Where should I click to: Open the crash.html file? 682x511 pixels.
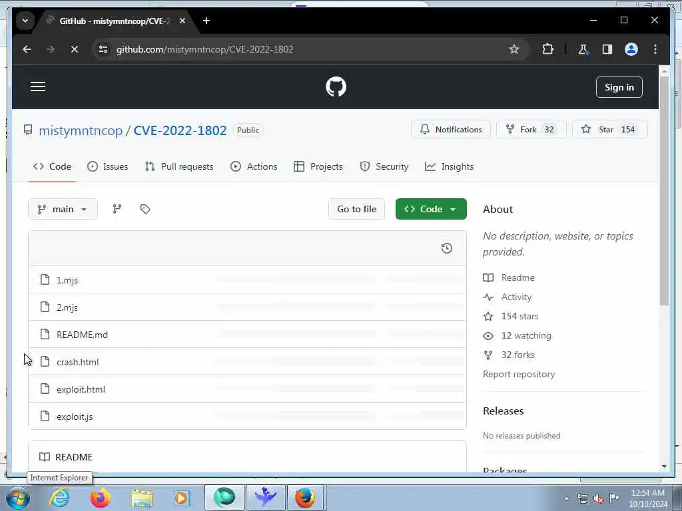pyautogui.click(x=77, y=362)
